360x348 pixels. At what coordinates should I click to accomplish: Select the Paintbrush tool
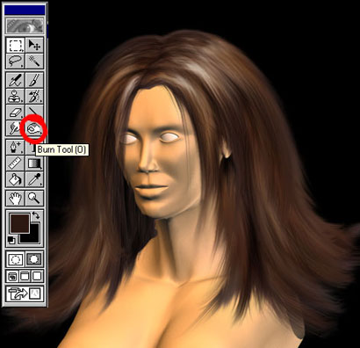34,80
